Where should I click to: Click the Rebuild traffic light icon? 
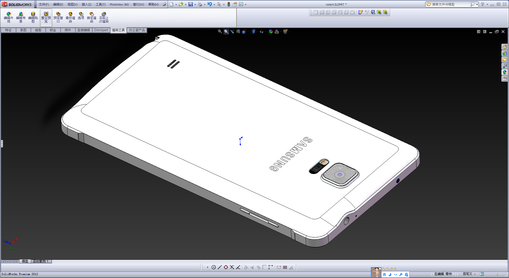tap(229, 4)
